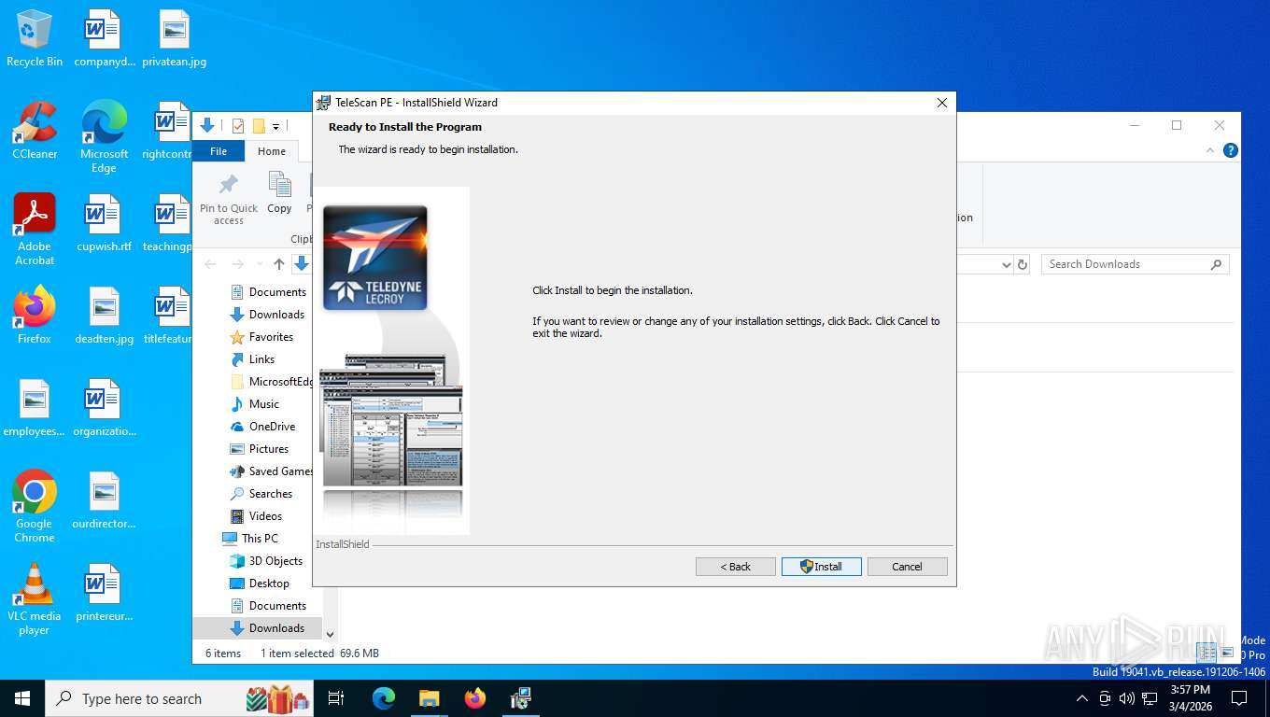This screenshot has height=717, width=1270.
Task: Click Install to begin installation
Action: click(x=821, y=567)
